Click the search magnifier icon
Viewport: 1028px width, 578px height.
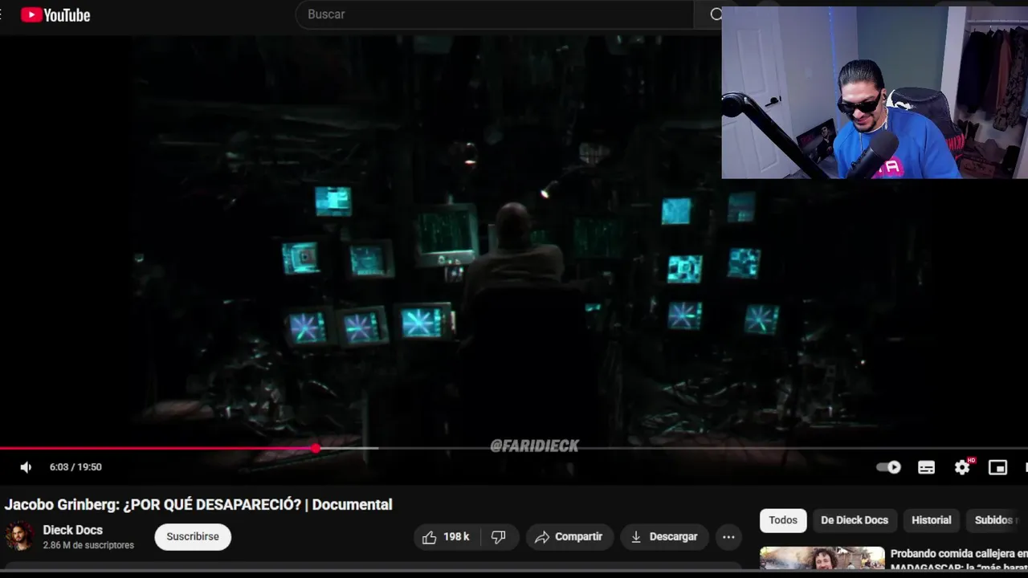pos(715,14)
